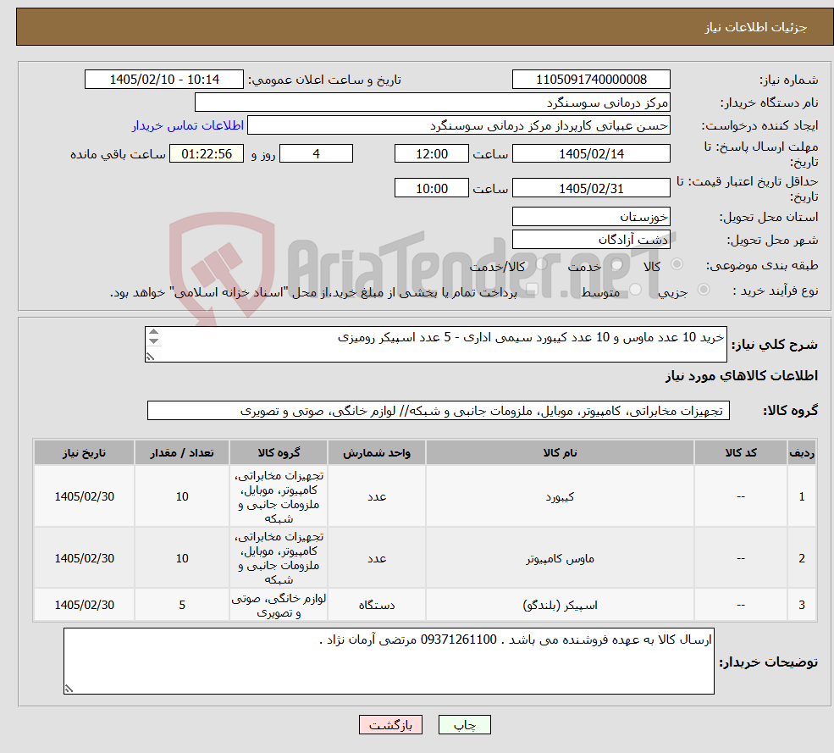Click the delivery province field خوزستان
834x753 pixels.
point(591,217)
